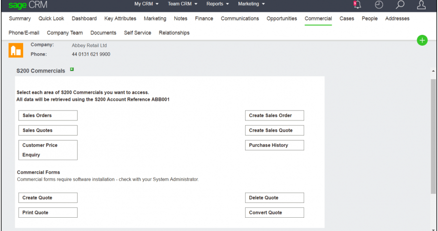Click the green arrow beside S200 Commercials
The height and width of the screenshot is (231, 438).
click(72, 69)
